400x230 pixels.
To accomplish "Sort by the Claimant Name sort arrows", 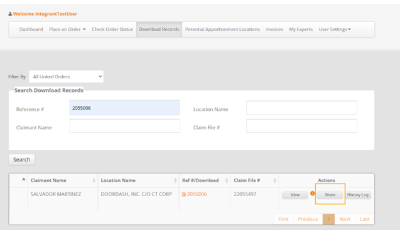I will pos(94,180).
